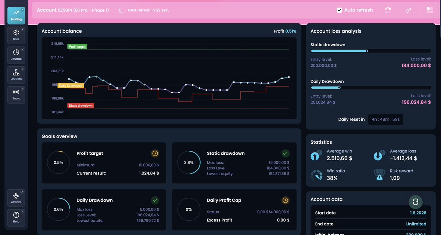The width and height of the screenshot is (441, 235).
Task: Click the red Static drawdown chart label
Action: click(80, 106)
